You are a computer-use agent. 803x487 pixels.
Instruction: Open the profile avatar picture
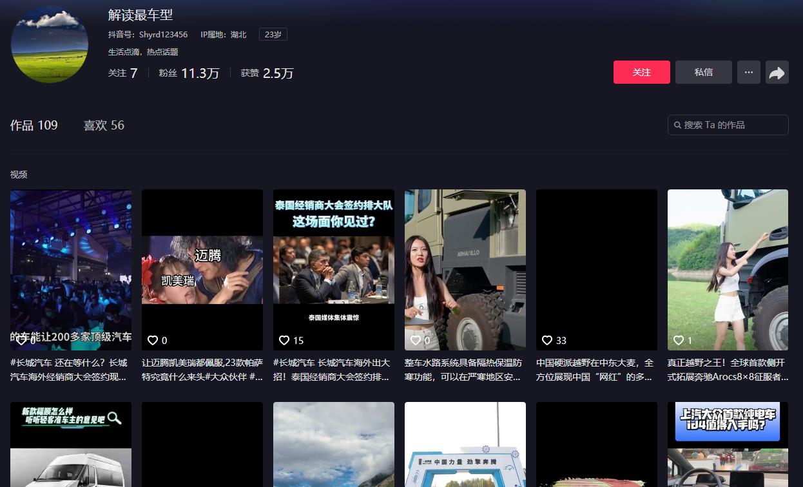[50, 44]
